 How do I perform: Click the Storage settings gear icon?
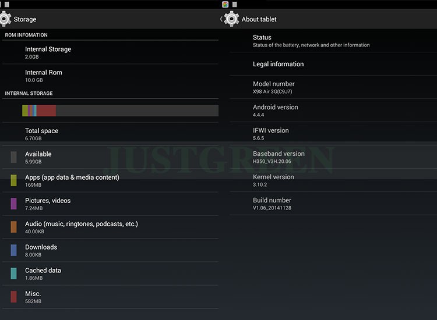click(x=5, y=19)
